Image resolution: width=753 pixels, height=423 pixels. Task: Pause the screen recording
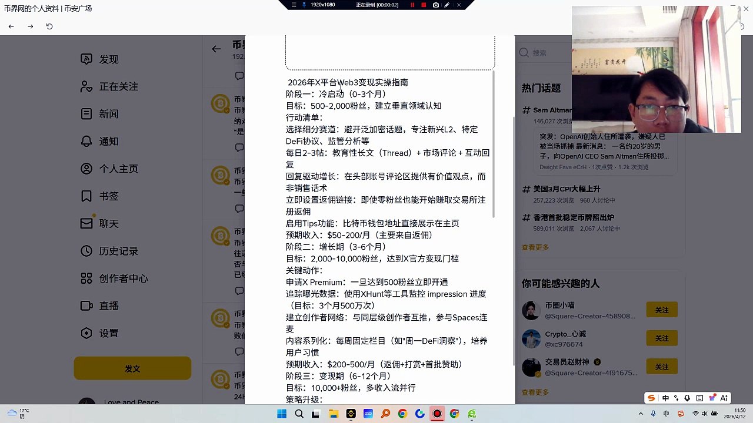coord(412,5)
